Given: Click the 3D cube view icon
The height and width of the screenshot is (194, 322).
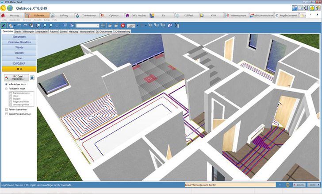Looking at the screenshot, I should coord(170,26).
